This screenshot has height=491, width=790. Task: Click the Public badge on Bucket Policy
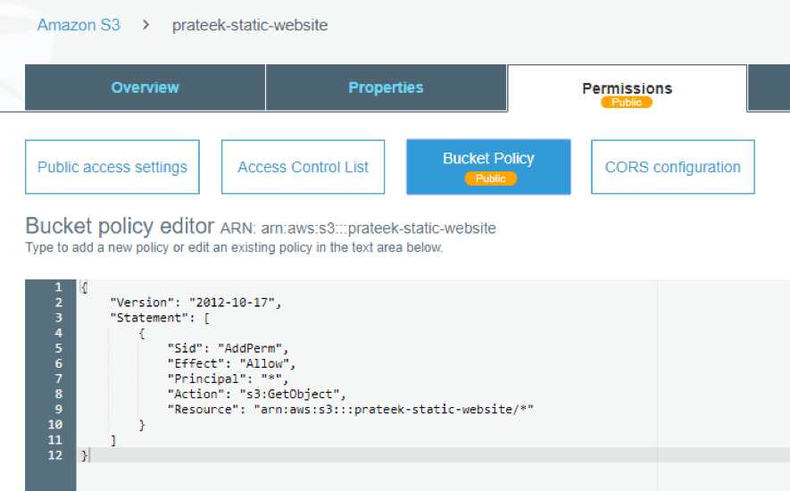(x=490, y=179)
